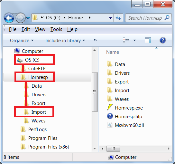175x164 pixels.
Task: Select Data subfolder in the tree
Action: [x=37, y=86]
